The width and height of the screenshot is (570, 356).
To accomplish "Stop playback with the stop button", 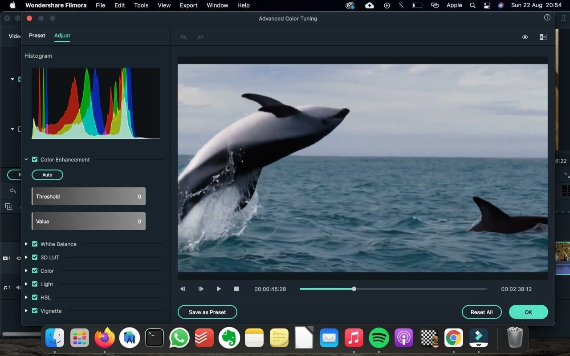I will [x=236, y=289].
